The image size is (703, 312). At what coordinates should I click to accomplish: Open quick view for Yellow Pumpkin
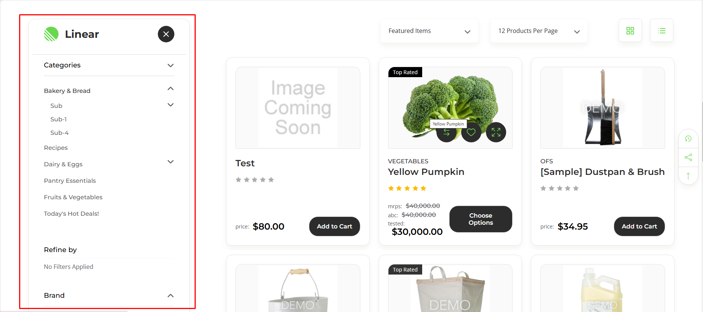(496, 133)
